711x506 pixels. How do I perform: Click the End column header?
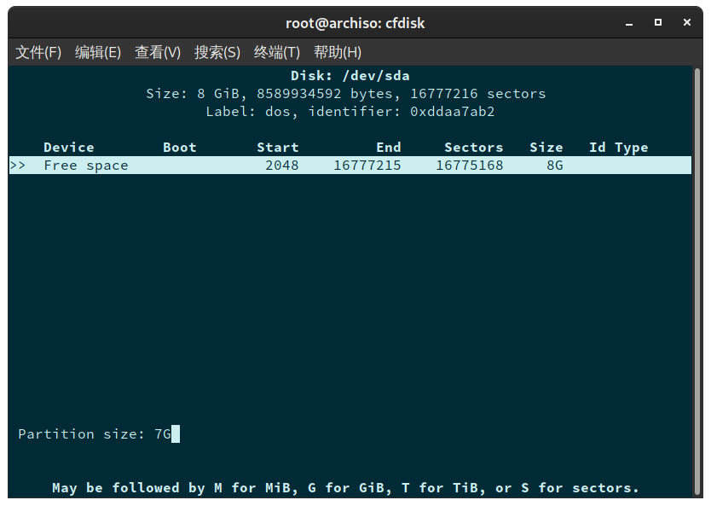point(389,147)
